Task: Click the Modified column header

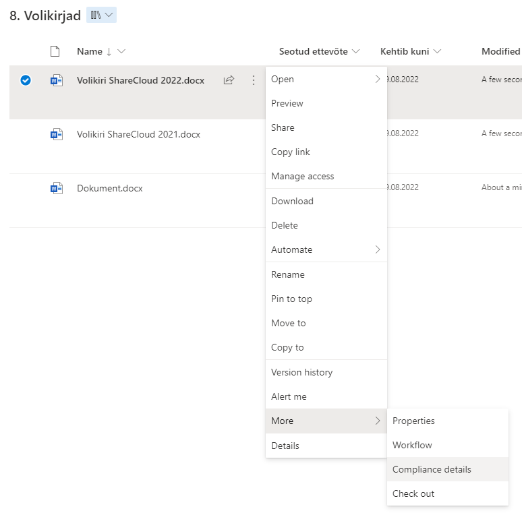Action: [500, 51]
